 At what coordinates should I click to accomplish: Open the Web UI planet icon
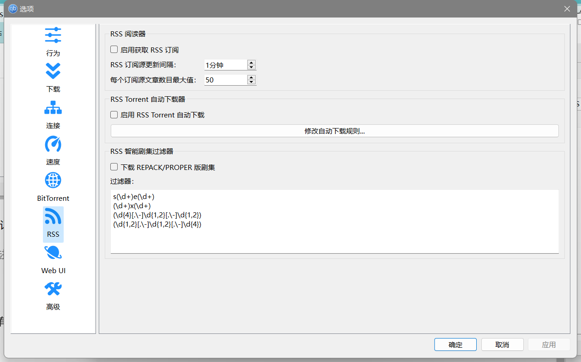(53, 253)
